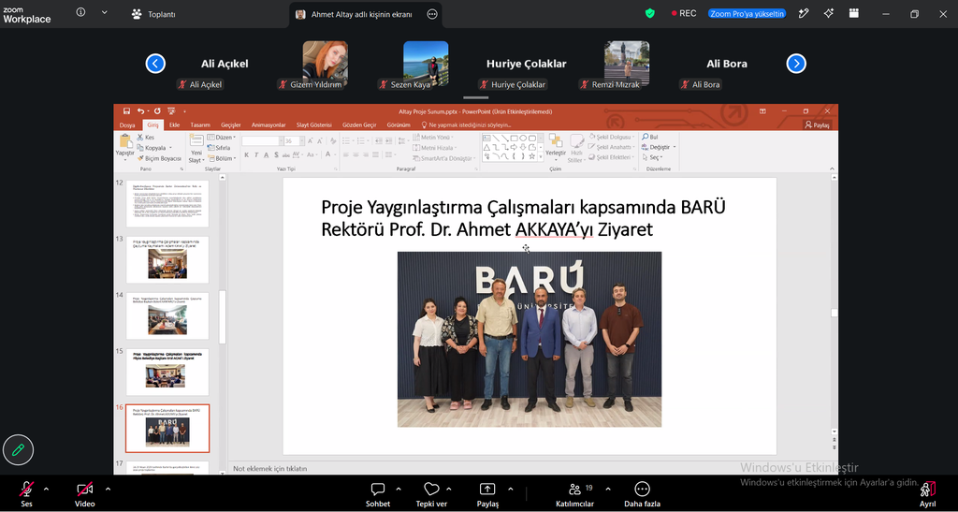Open the Daha fazla more menu
This screenshot has width=958, height=512.
click(642, 493)
